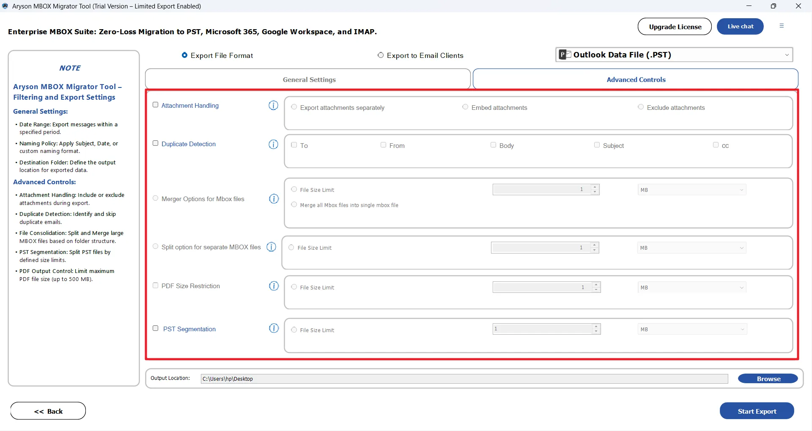Select File Size Limit radio for PST Segmentation
Viewport: 812px width, 431px height.
pyautogui.click(x=294, y=330)
